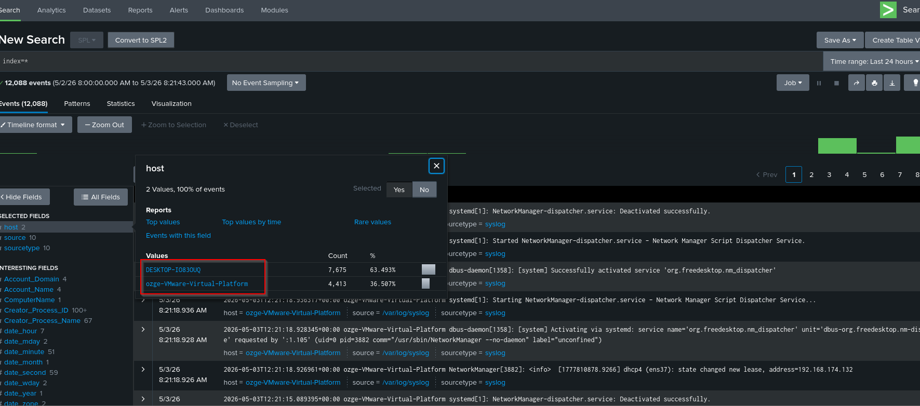920x406 pixels.
Task: Click Events with this field link
Action: coord(178,235)
